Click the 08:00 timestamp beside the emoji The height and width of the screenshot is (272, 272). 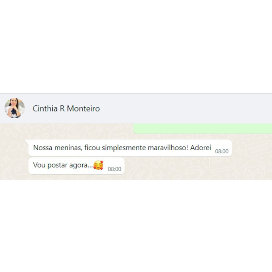click(x=115, y=169)
